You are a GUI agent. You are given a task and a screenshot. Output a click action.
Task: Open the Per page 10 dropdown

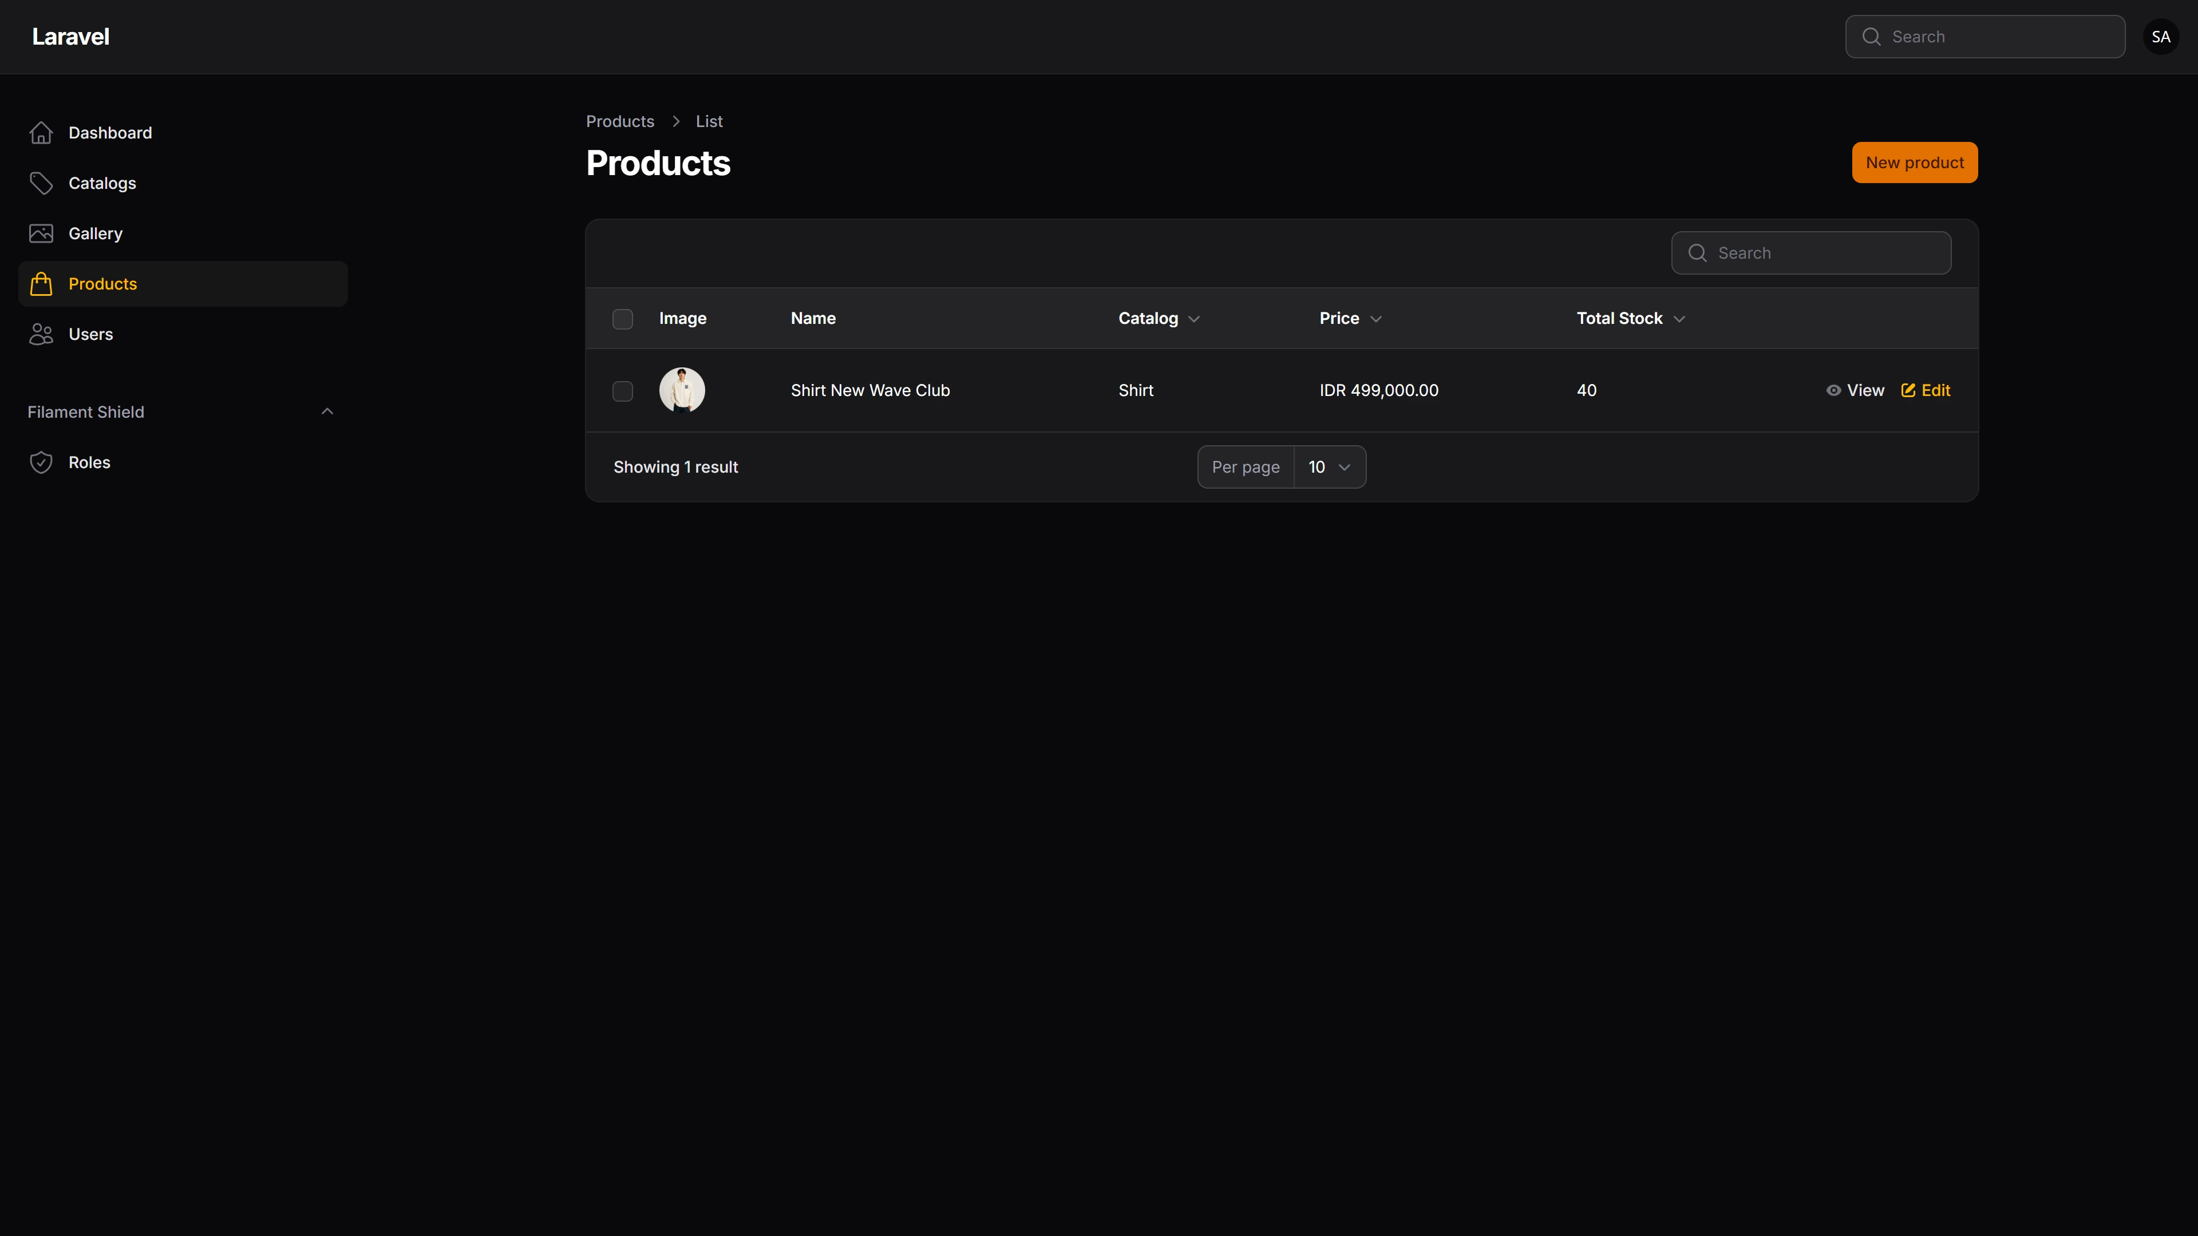click(1329, 468)
